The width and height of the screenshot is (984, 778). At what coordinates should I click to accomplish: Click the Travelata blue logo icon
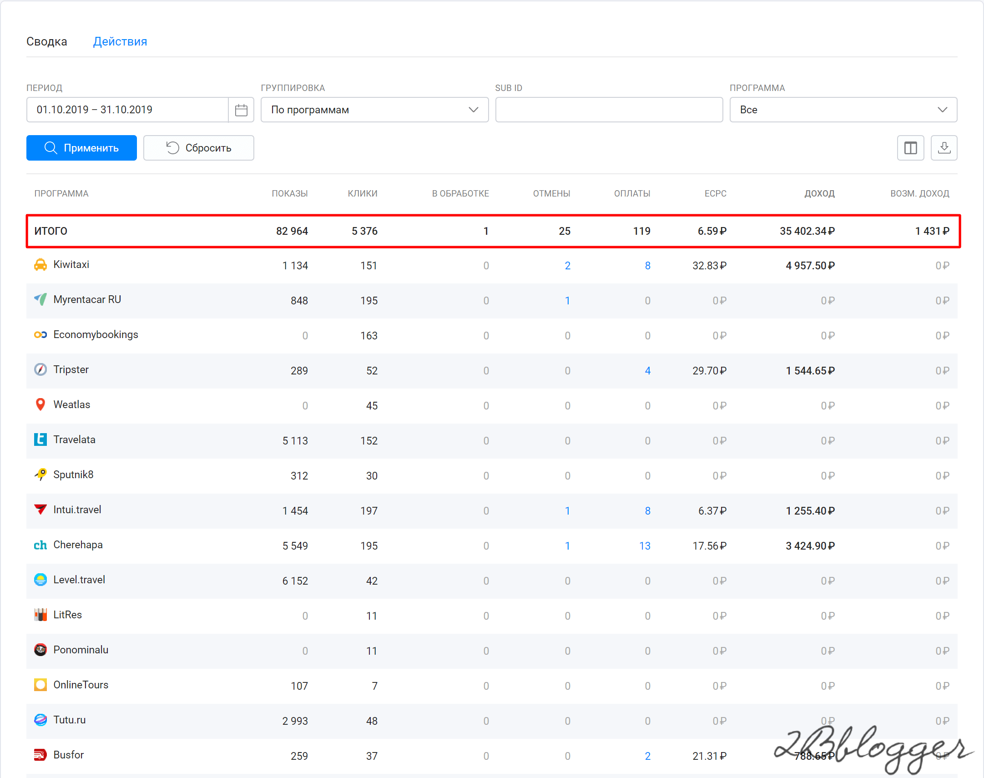click(x=40, y=440)
